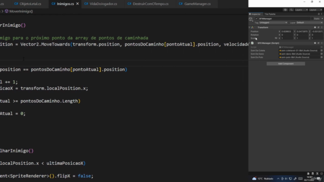Screen dimensions: 324x182
Task: Toggle the Scale constrain proportions link
Action: [276, 38]
